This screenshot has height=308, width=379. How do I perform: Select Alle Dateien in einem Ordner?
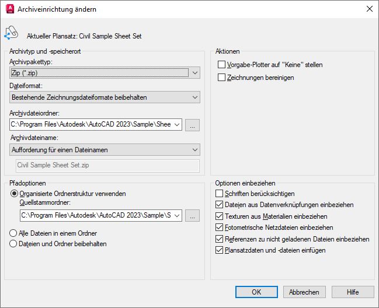pyautogui.click(x=14, y=233)
